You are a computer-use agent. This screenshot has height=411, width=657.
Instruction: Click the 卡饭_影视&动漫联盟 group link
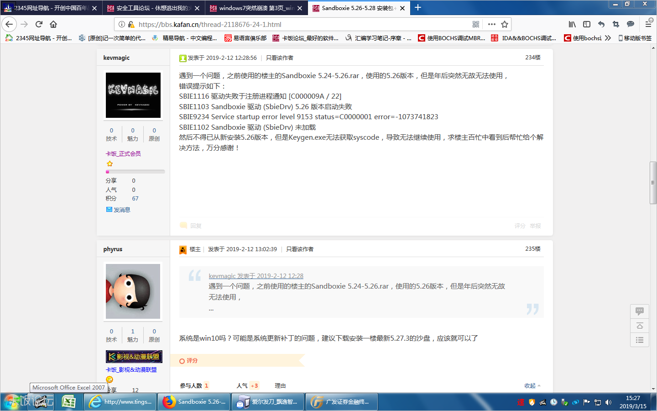pos(131,369)
